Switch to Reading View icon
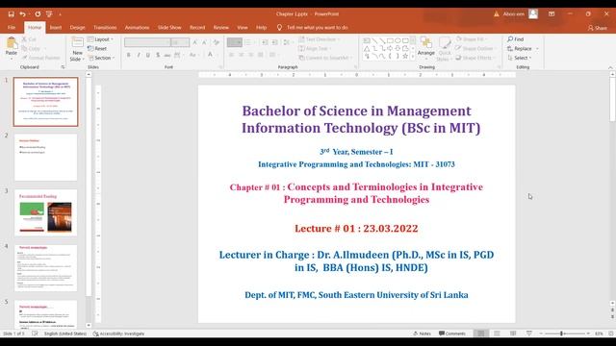 click(513, 334)
